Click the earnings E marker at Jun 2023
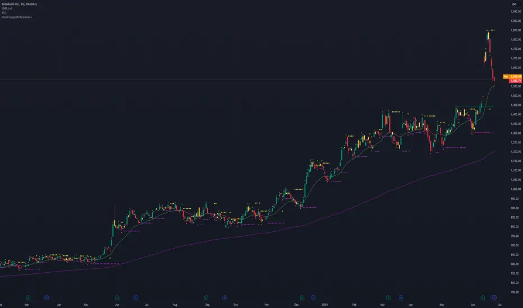 click(117, 298)
